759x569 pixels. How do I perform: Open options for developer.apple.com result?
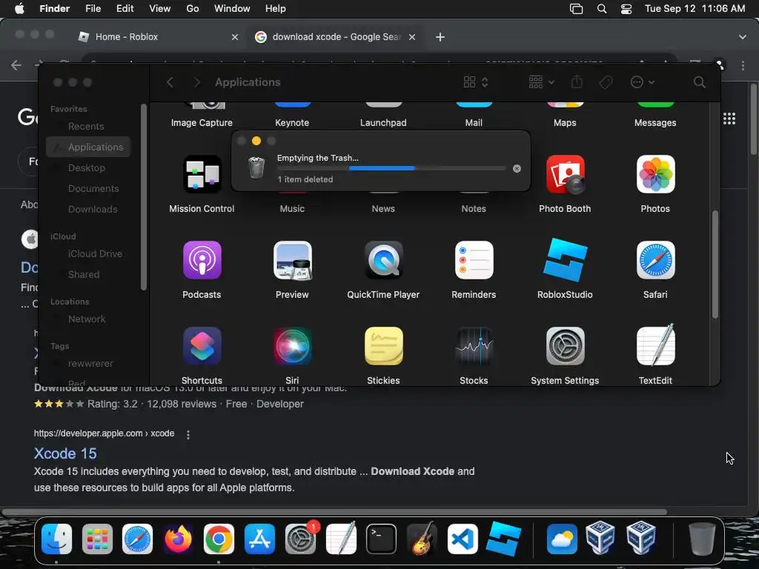[188, 434]
